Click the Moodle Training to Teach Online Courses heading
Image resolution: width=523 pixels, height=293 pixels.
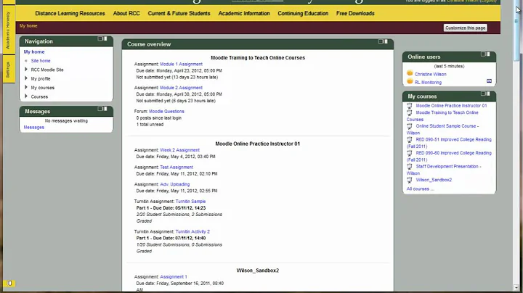(x=258, y=58)
